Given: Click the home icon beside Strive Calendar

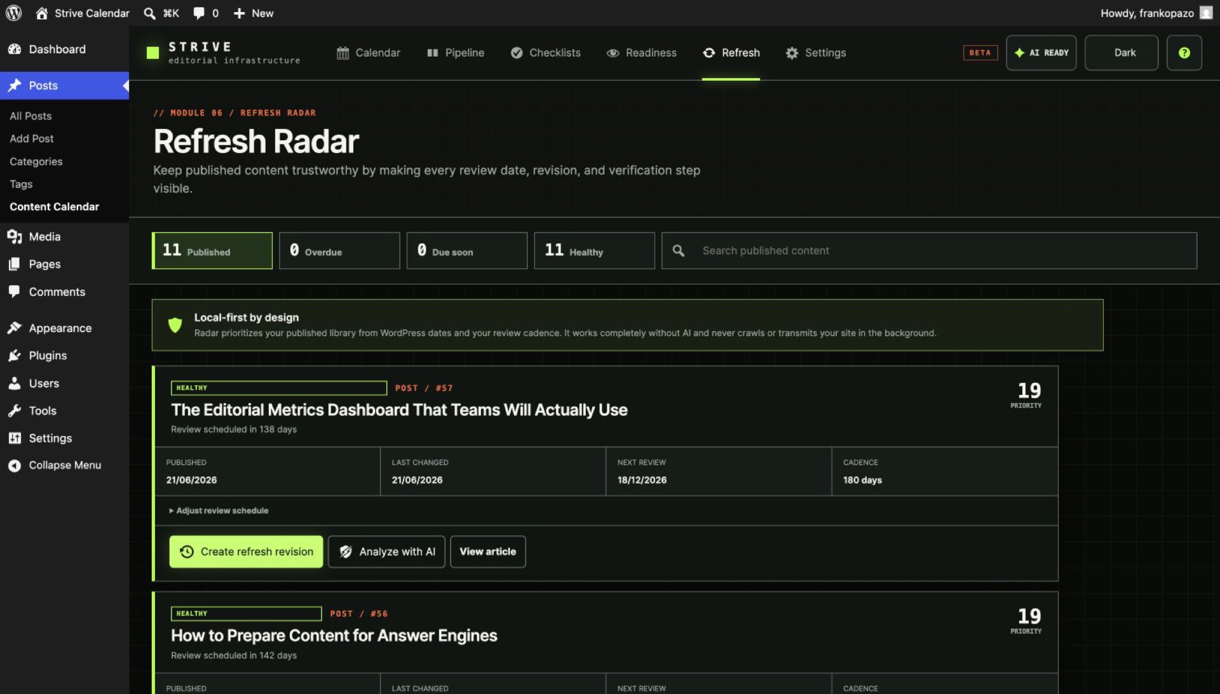Looking at the screenshot, I should (42, 13).
